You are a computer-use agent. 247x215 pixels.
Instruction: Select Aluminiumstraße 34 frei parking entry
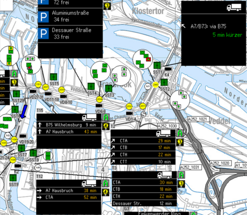pos(70,17)
